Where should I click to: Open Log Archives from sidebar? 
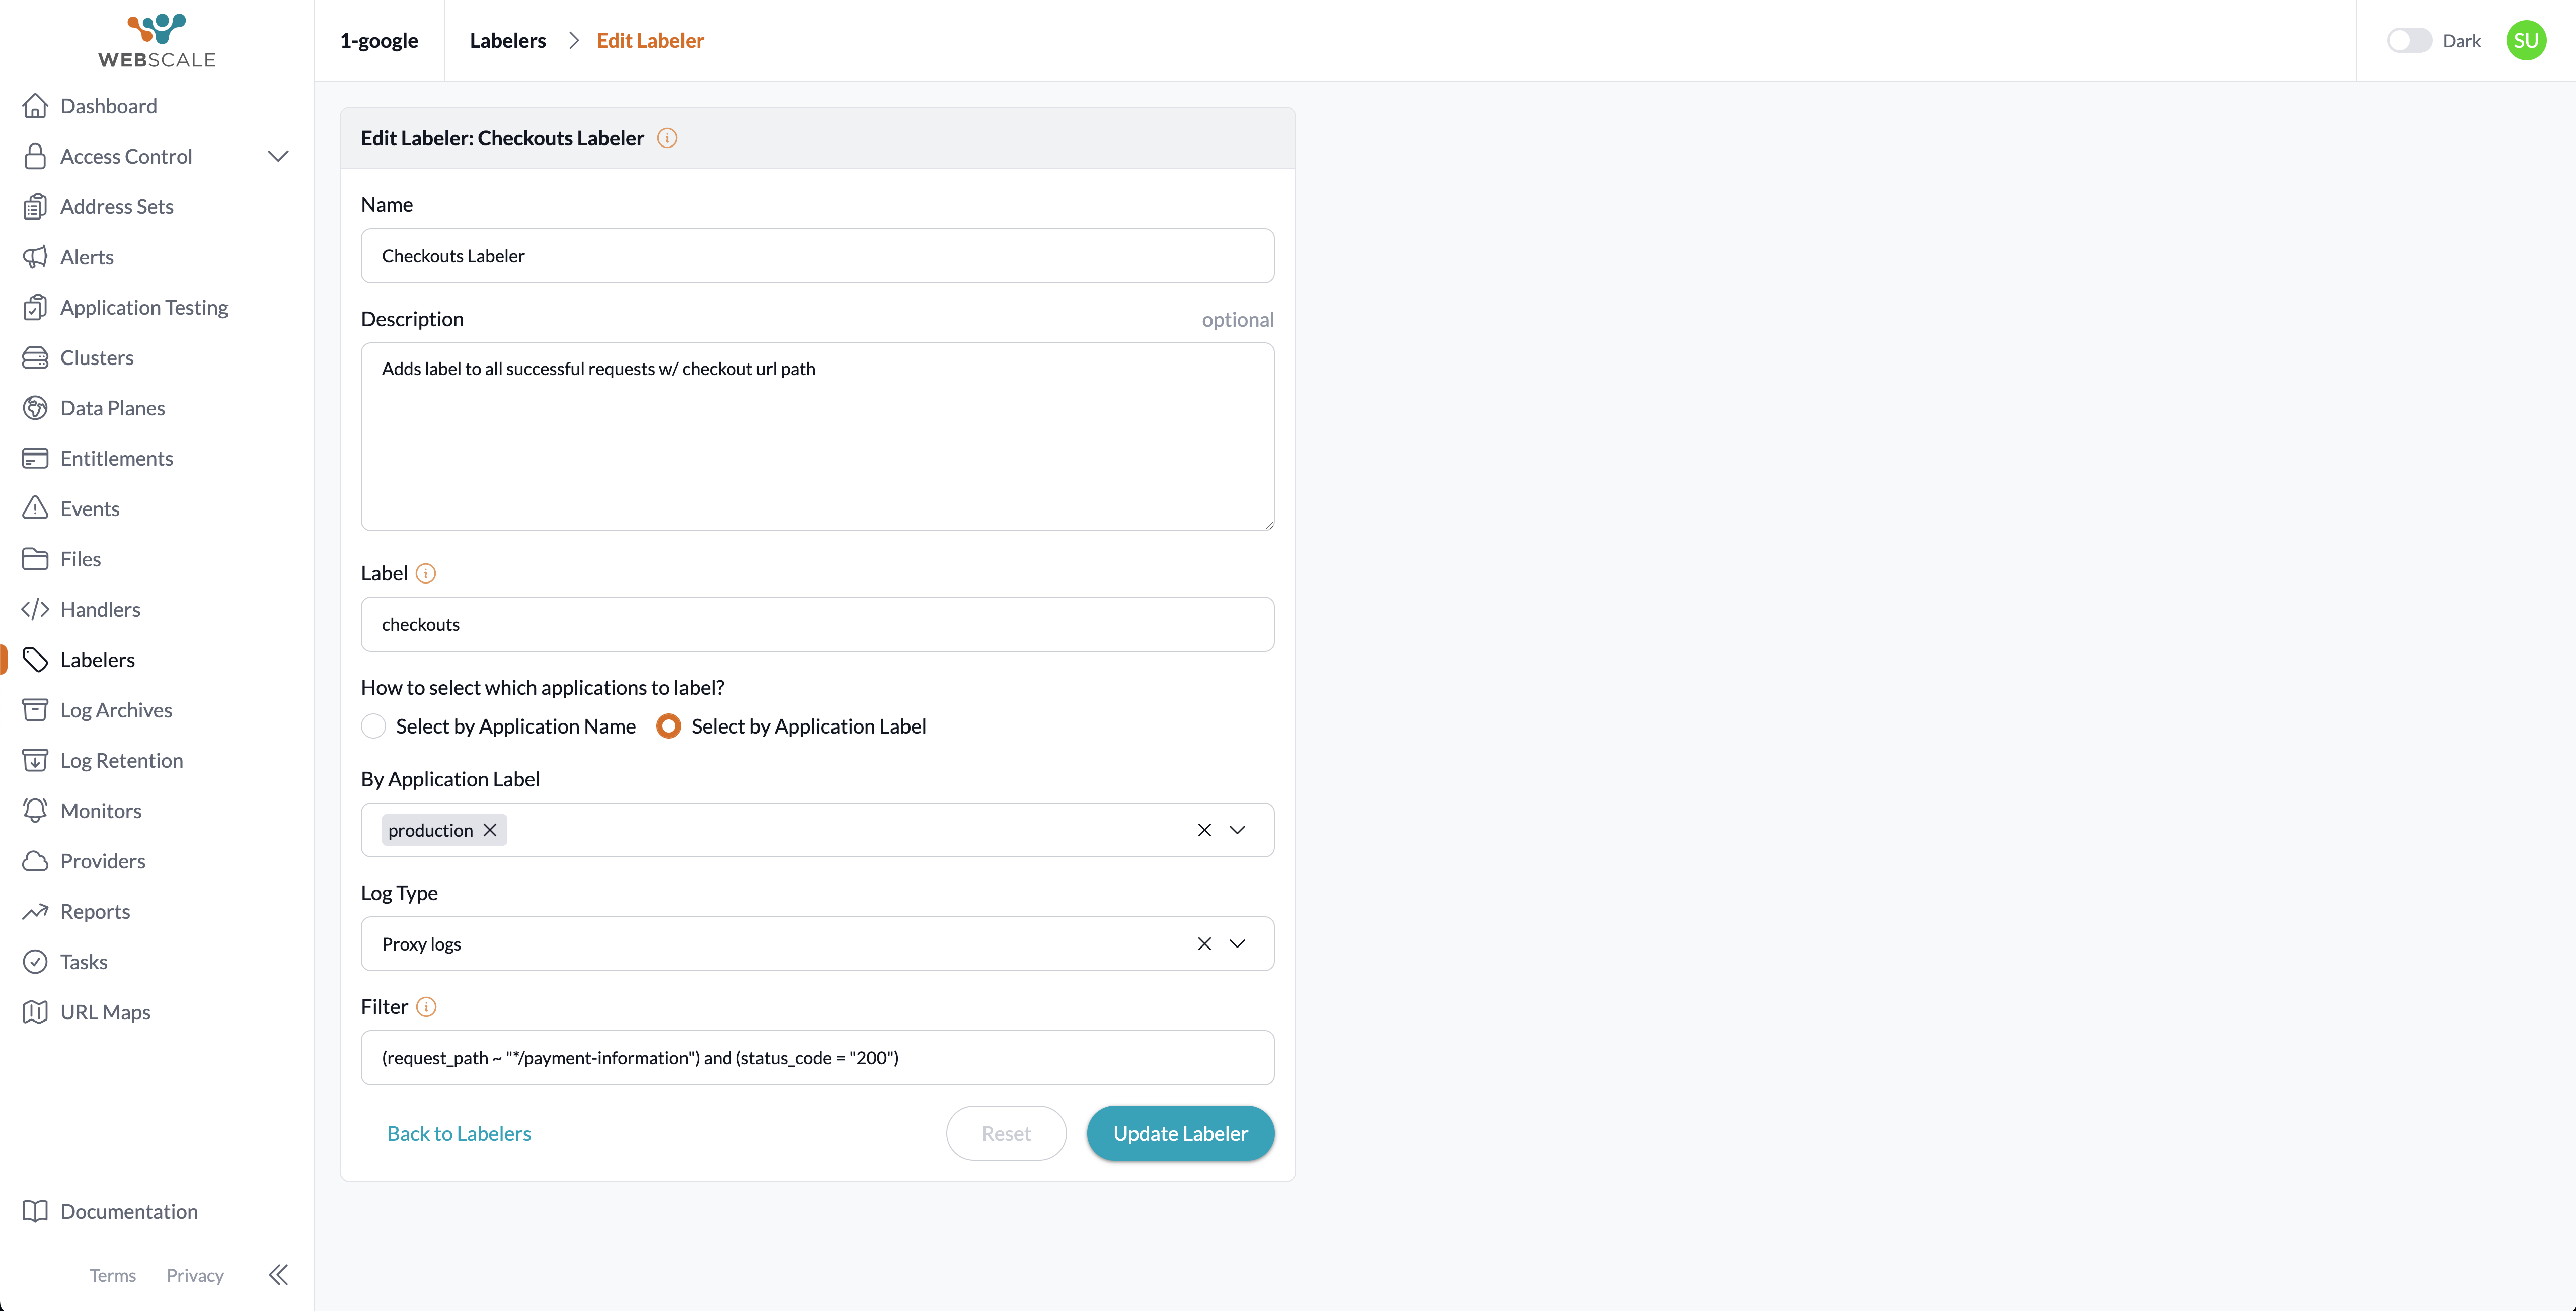pyautogui.click(x=116, y=710)
